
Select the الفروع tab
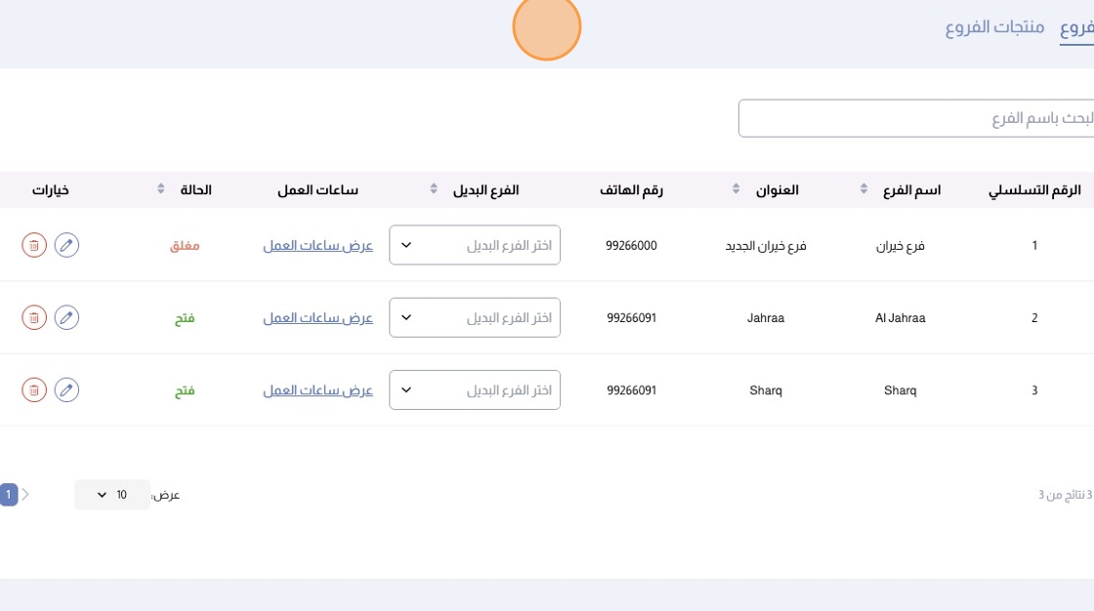coord(1076,27)
